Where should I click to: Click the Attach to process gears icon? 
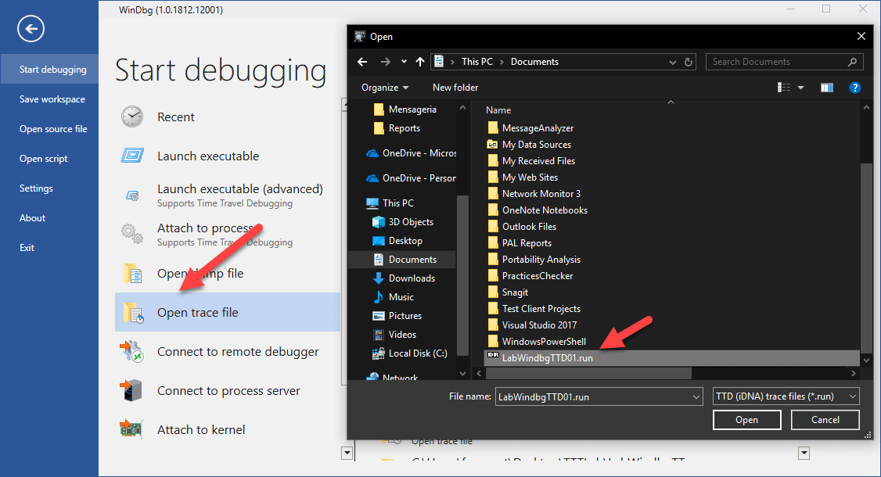point(132,234)
